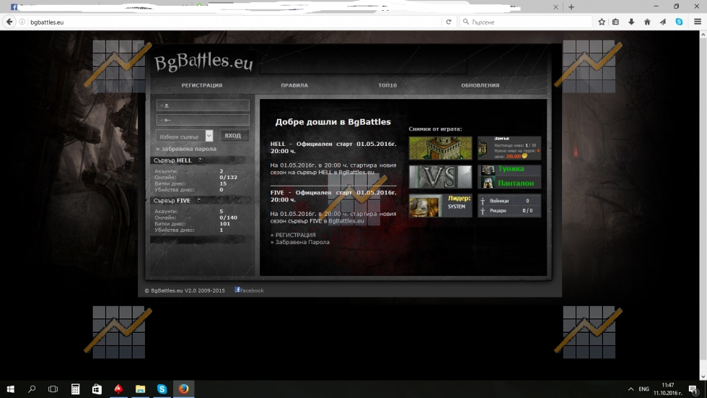Open the facebook link in footer

pos(250,290)
